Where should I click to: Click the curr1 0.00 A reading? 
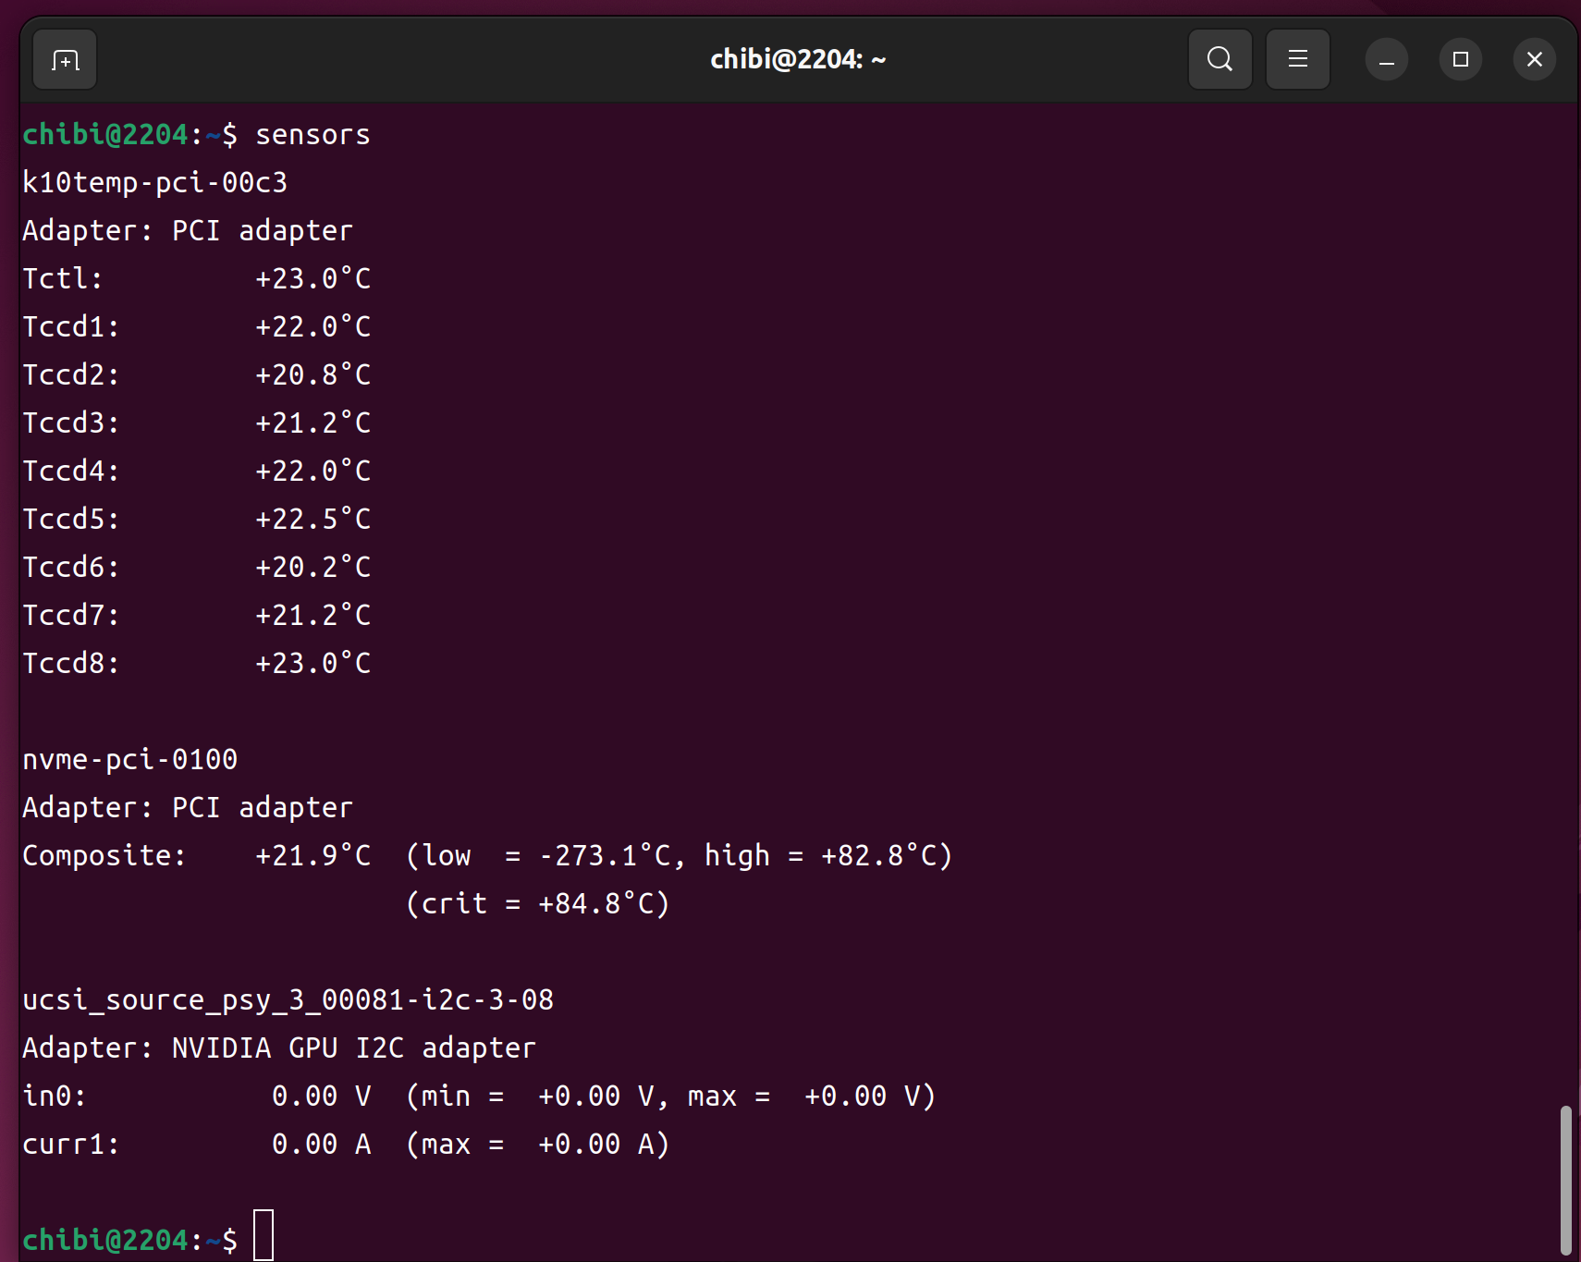pyautogui.click(x=321, y=1145)
